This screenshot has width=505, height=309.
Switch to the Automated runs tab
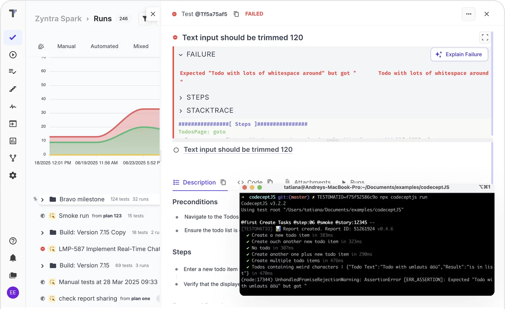(104, 46)
